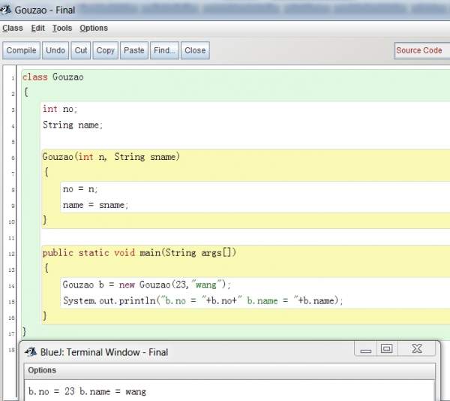Click the BlueJ icon in the Gouzao title bar
The width and height of the screenshot is (450, 401).
pos(7,10)
